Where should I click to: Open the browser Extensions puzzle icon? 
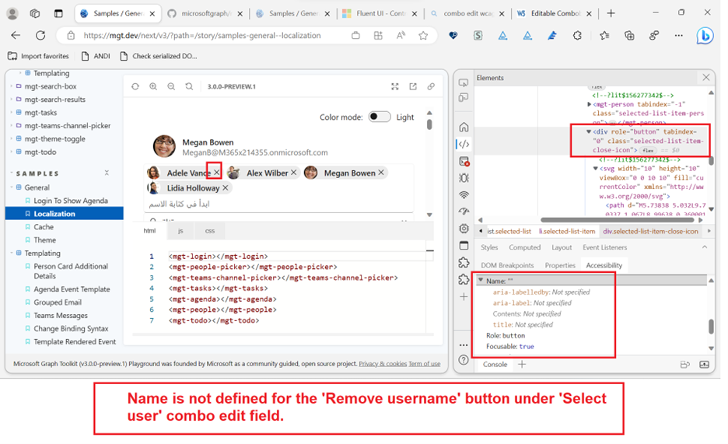point(577,35)
